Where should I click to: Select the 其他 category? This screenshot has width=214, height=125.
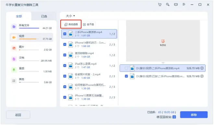click(31, 81)
